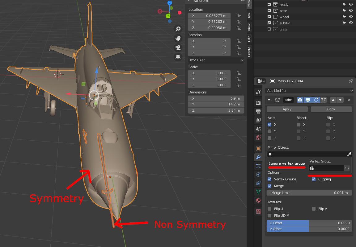The image size is (356, 247).
Task: Hide the wheel collection with eye icon
Action: point(351,17)
